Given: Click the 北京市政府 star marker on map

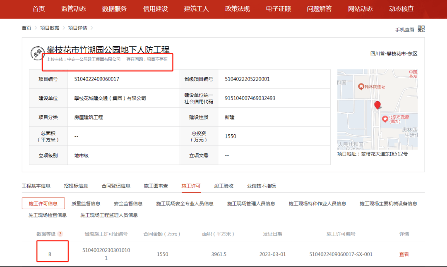Looking at the screenshot, I should coord(385,119).
